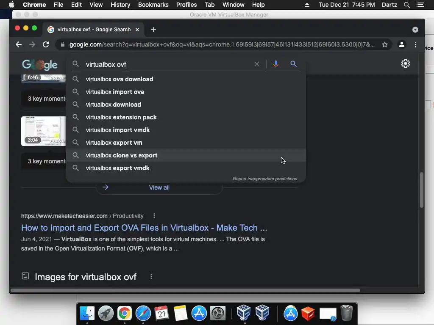
Task: Open the Apple menu
Action: click(x=11, y=5)
